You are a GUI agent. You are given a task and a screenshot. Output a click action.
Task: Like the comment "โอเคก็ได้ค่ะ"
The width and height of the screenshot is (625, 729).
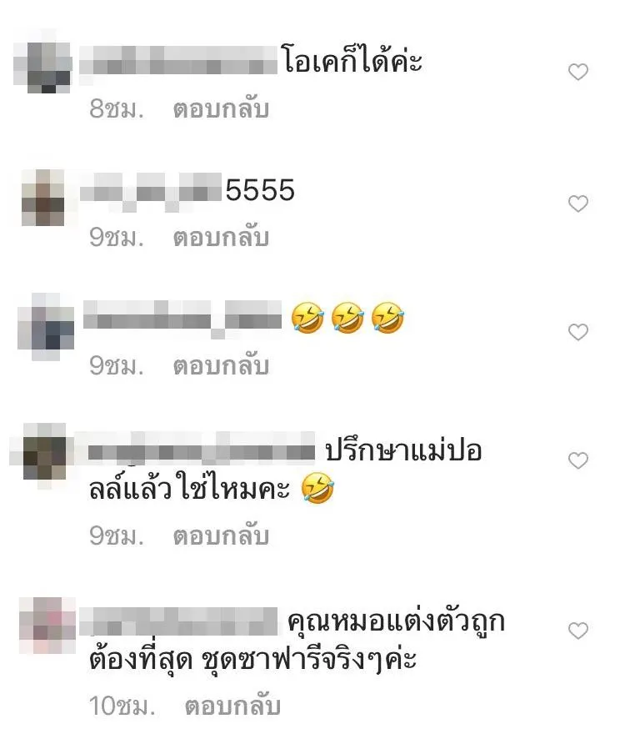(578, 72)
